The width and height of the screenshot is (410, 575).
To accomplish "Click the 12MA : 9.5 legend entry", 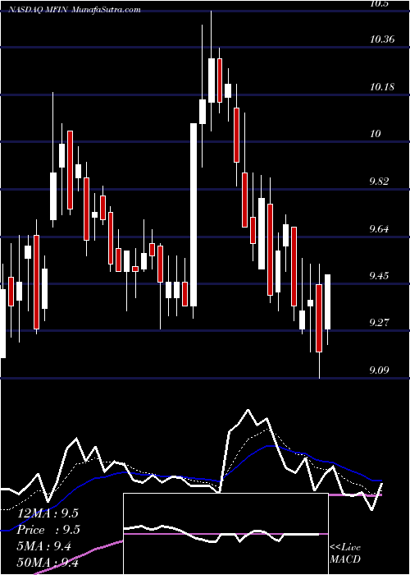I will (x=48, y=513).
